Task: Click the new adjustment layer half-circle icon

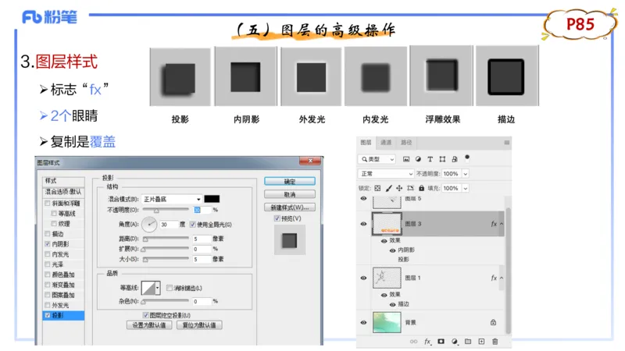Action: [455, 342]
